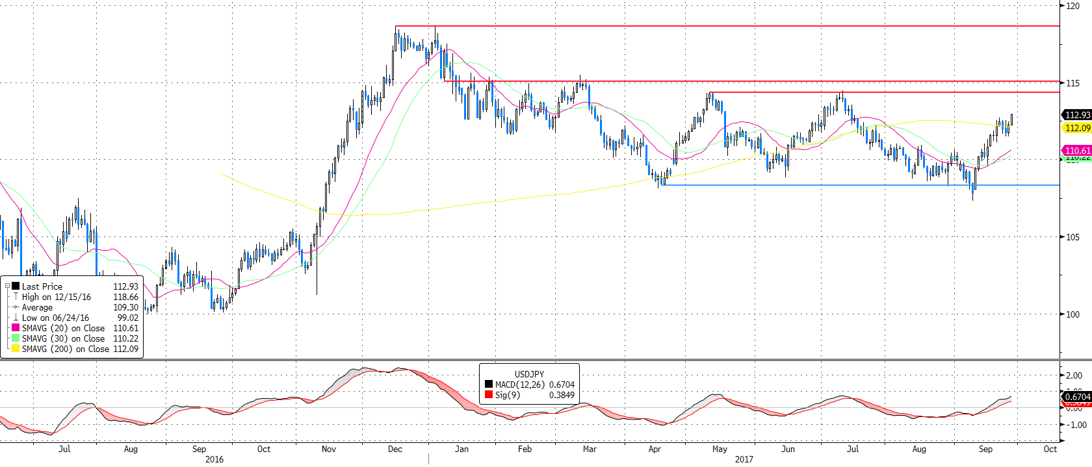The width and height of the screenshot is (1092, 467).
Task: Click the 0.6704 MACD value axis tag
Action: pos(1077,396)
